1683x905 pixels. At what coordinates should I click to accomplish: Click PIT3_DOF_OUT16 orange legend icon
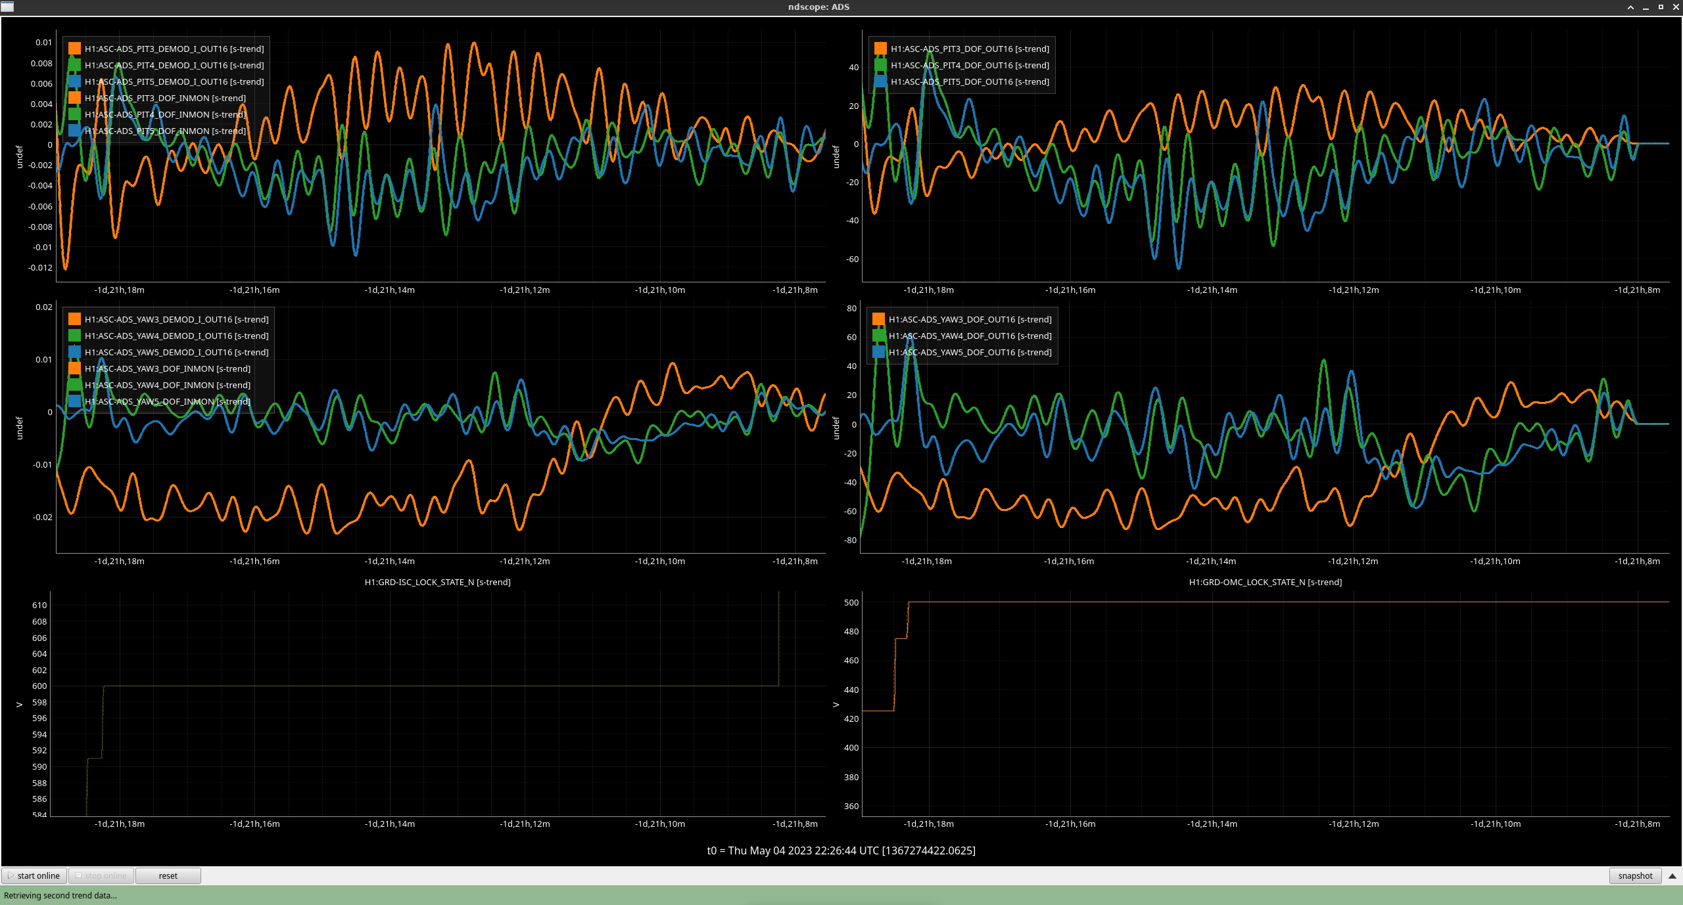[880, 49]
